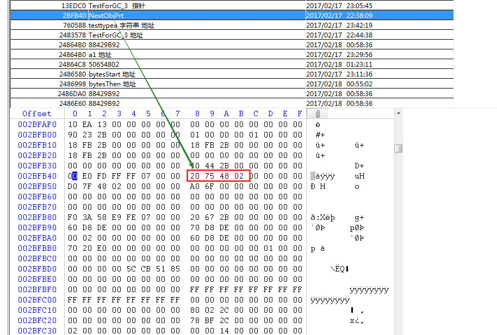Click the hex view vertical scrollbar thumb

(x=399, y=149)
